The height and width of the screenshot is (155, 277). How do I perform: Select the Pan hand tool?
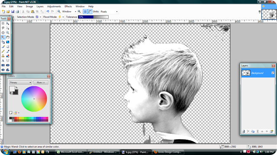(x=8, y=37)
